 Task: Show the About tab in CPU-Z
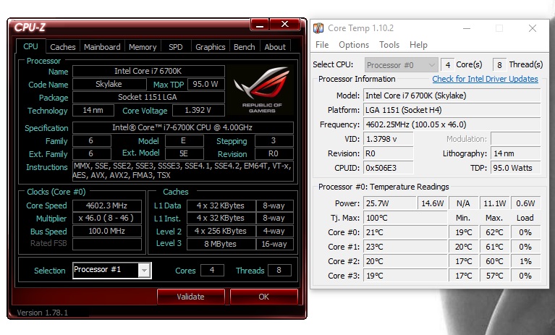275,47
